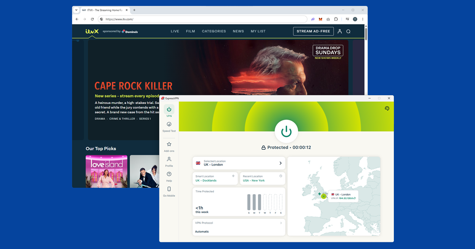Click the padlock icon next to Protected
This screenshot has width=475, height=249.
point(263,147)
